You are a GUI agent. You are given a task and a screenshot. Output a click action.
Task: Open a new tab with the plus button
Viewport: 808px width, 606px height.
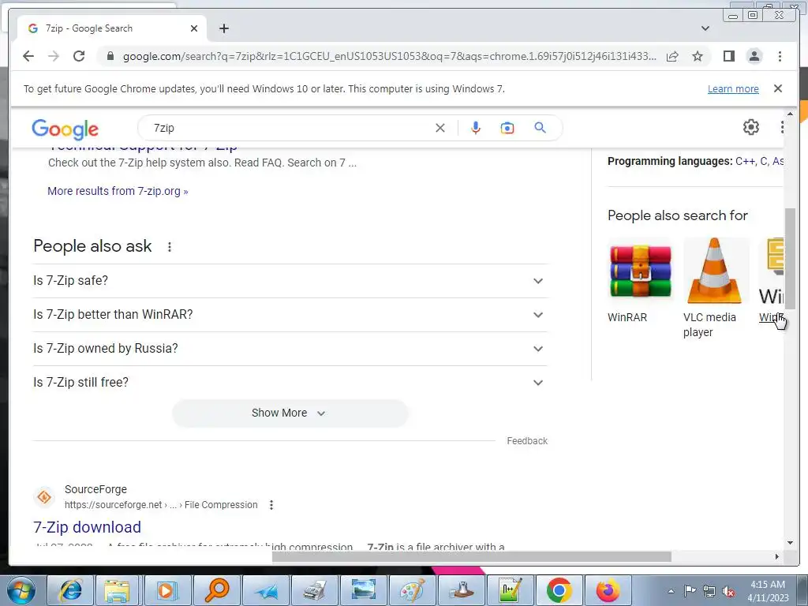coord(223,28)
